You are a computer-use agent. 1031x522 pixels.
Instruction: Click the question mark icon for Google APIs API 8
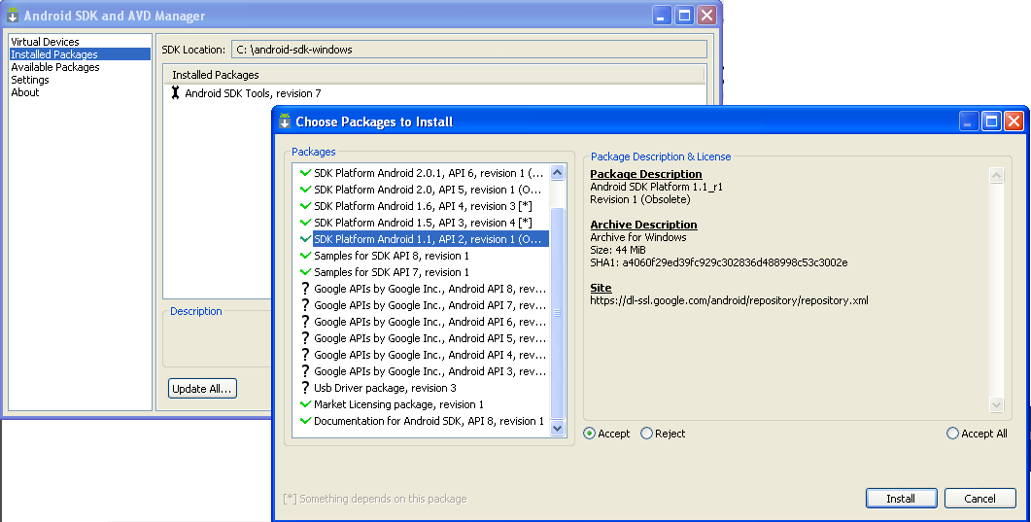[305, 289]
